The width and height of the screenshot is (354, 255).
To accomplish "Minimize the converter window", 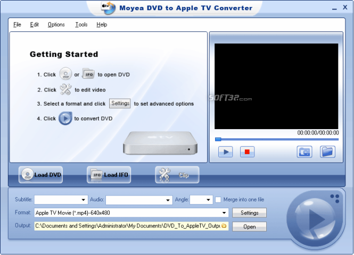I will pos(334,8).
